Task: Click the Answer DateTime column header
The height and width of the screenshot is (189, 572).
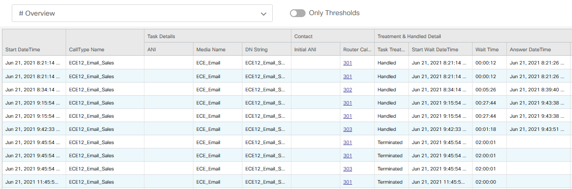Action: [538, 49]
